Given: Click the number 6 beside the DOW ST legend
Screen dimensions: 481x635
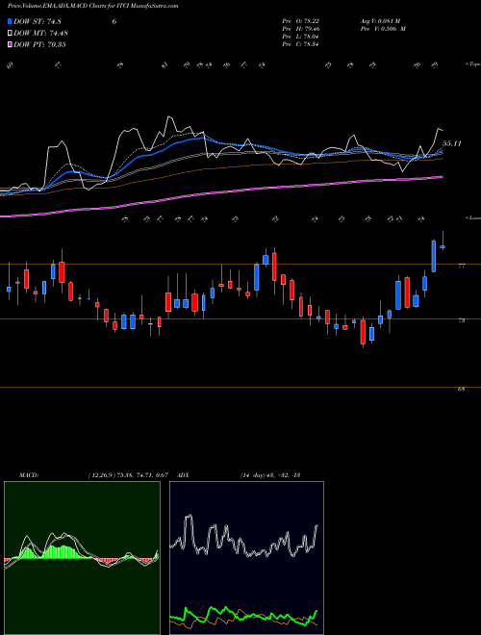Looking at the screenshot, I should 114,21.
